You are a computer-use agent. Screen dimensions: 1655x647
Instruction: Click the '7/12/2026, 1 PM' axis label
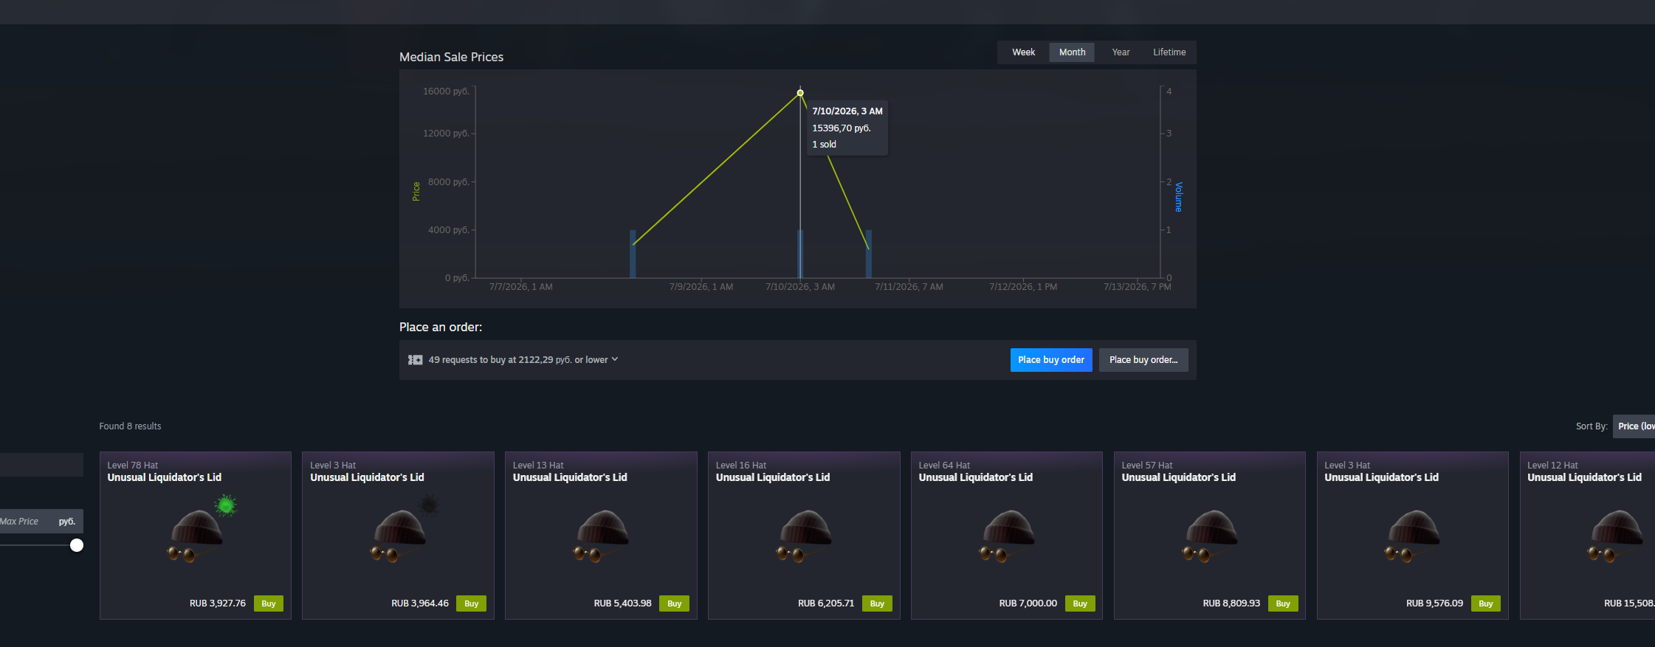tap(1023, 287)
